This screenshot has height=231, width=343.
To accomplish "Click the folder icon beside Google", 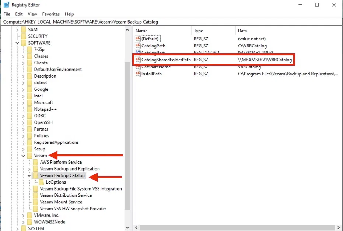I will click(29, 89).
